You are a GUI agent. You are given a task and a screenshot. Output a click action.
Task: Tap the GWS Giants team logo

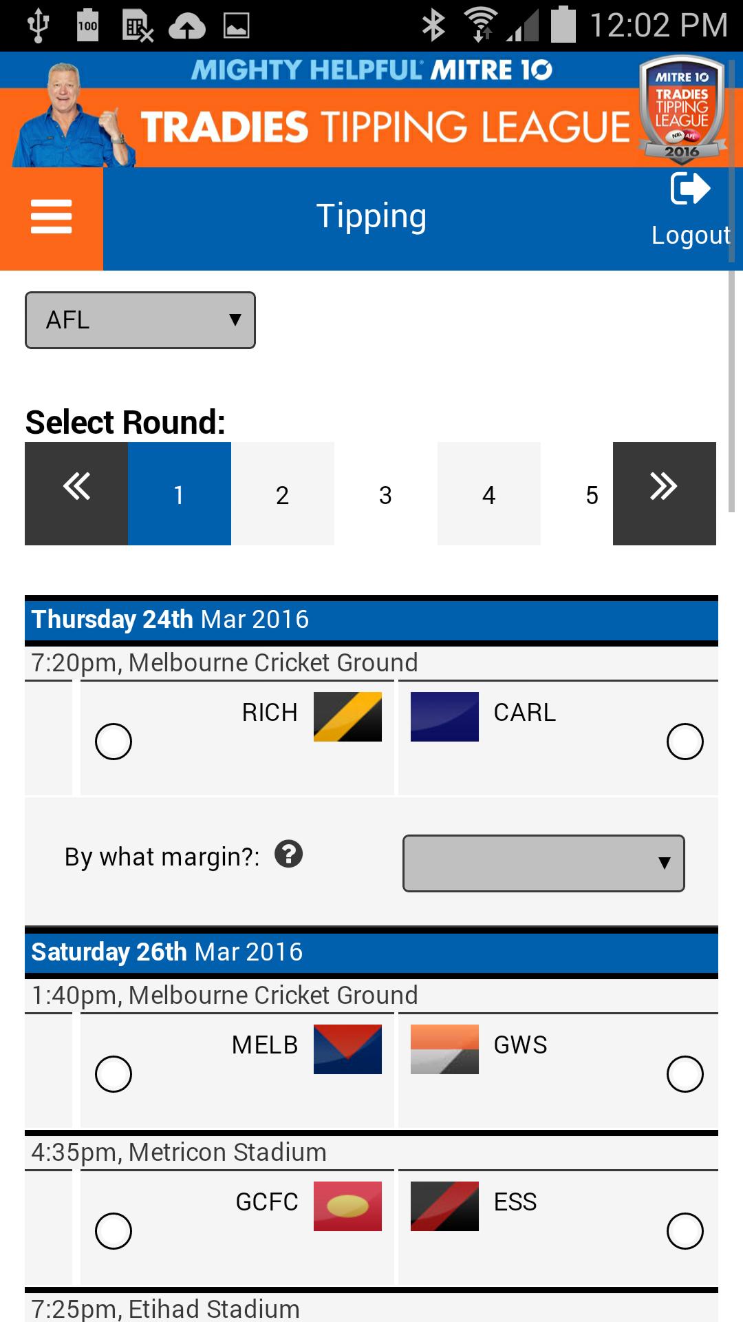[444, 1049]
